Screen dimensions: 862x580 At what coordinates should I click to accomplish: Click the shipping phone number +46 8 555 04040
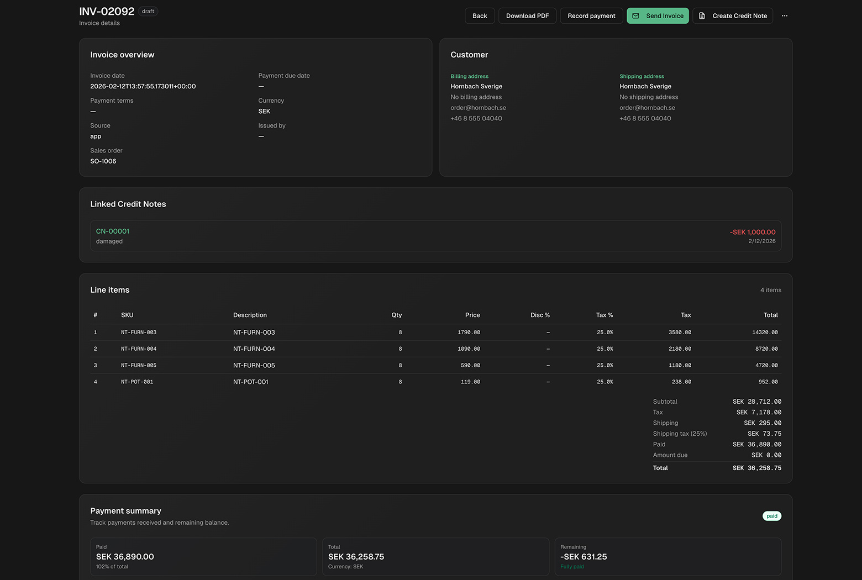[x=645, y=118]
